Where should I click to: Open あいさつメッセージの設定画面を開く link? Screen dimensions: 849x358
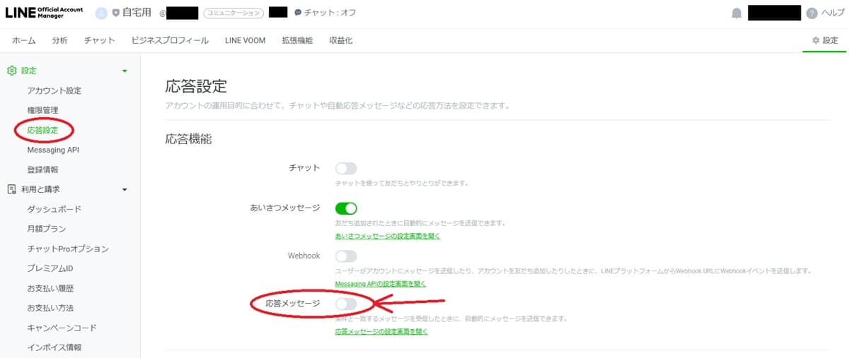point(387,236)
